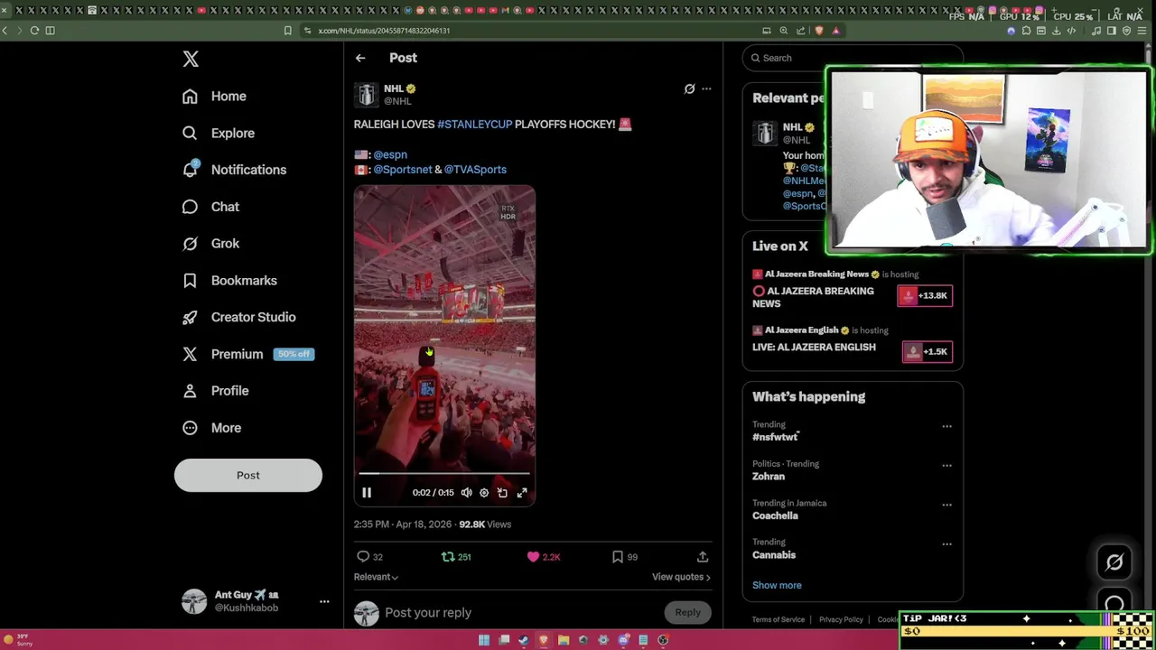The image size is (1156, 650).
Task: Click the weather widget on the taskbar
Action: click(x=18, y=640)
